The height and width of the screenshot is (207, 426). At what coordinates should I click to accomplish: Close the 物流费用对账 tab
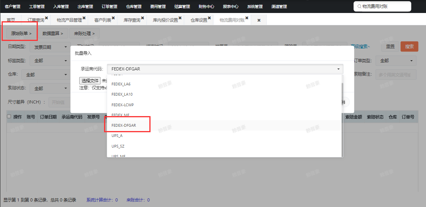tap(247, 18)
